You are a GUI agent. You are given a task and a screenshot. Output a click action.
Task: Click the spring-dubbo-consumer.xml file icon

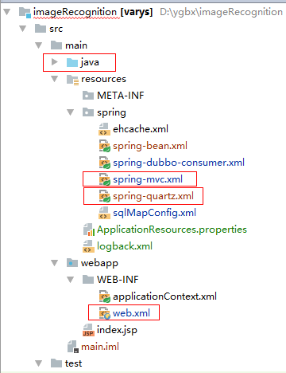(x=105, y=163)
